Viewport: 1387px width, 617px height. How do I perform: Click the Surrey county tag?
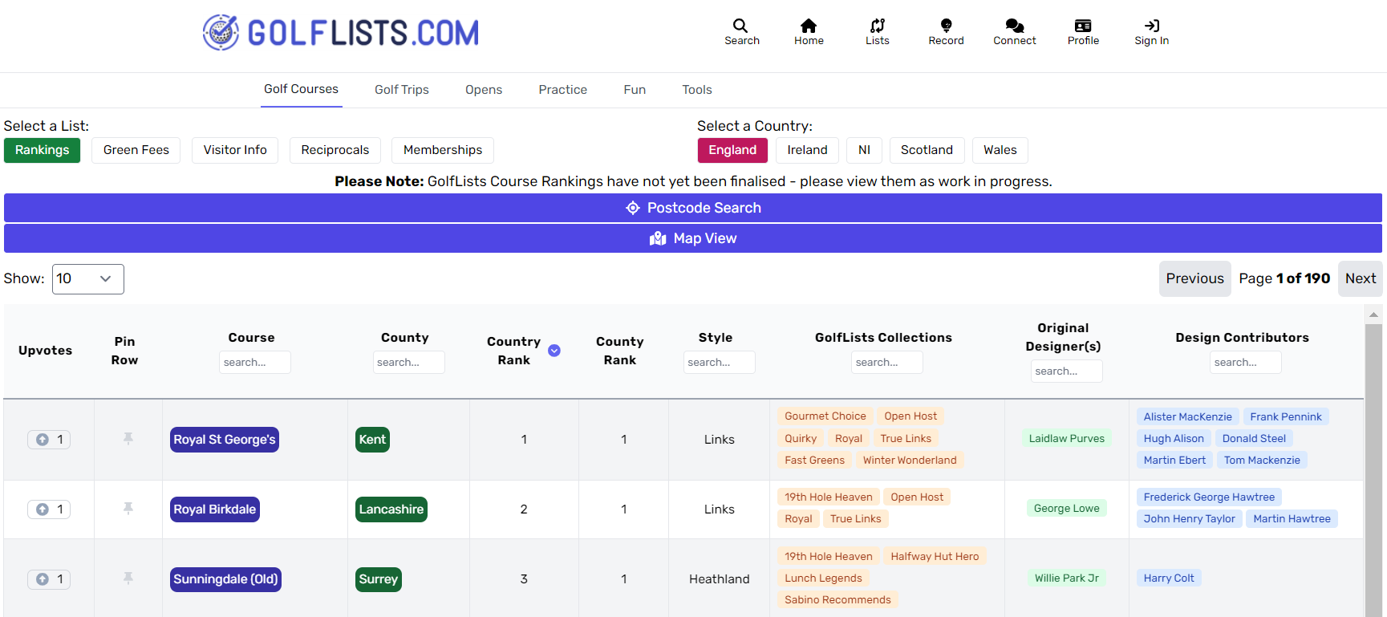[379, 579]
